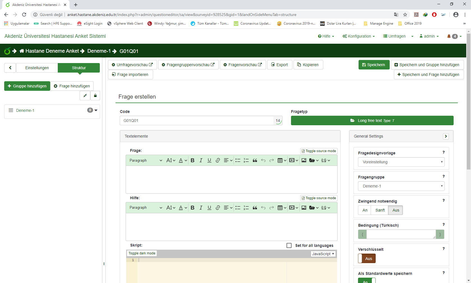This screenshot has width=471, height=283.
Task: Check Set for all languages
Action: 289,245
